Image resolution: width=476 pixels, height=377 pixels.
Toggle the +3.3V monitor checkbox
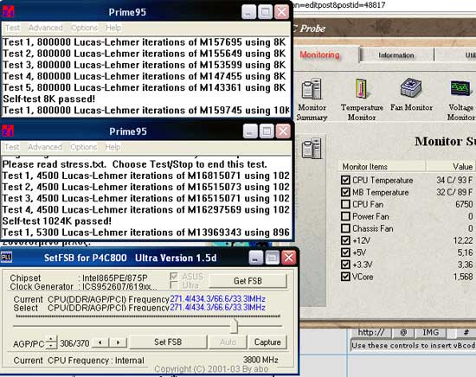345,265
